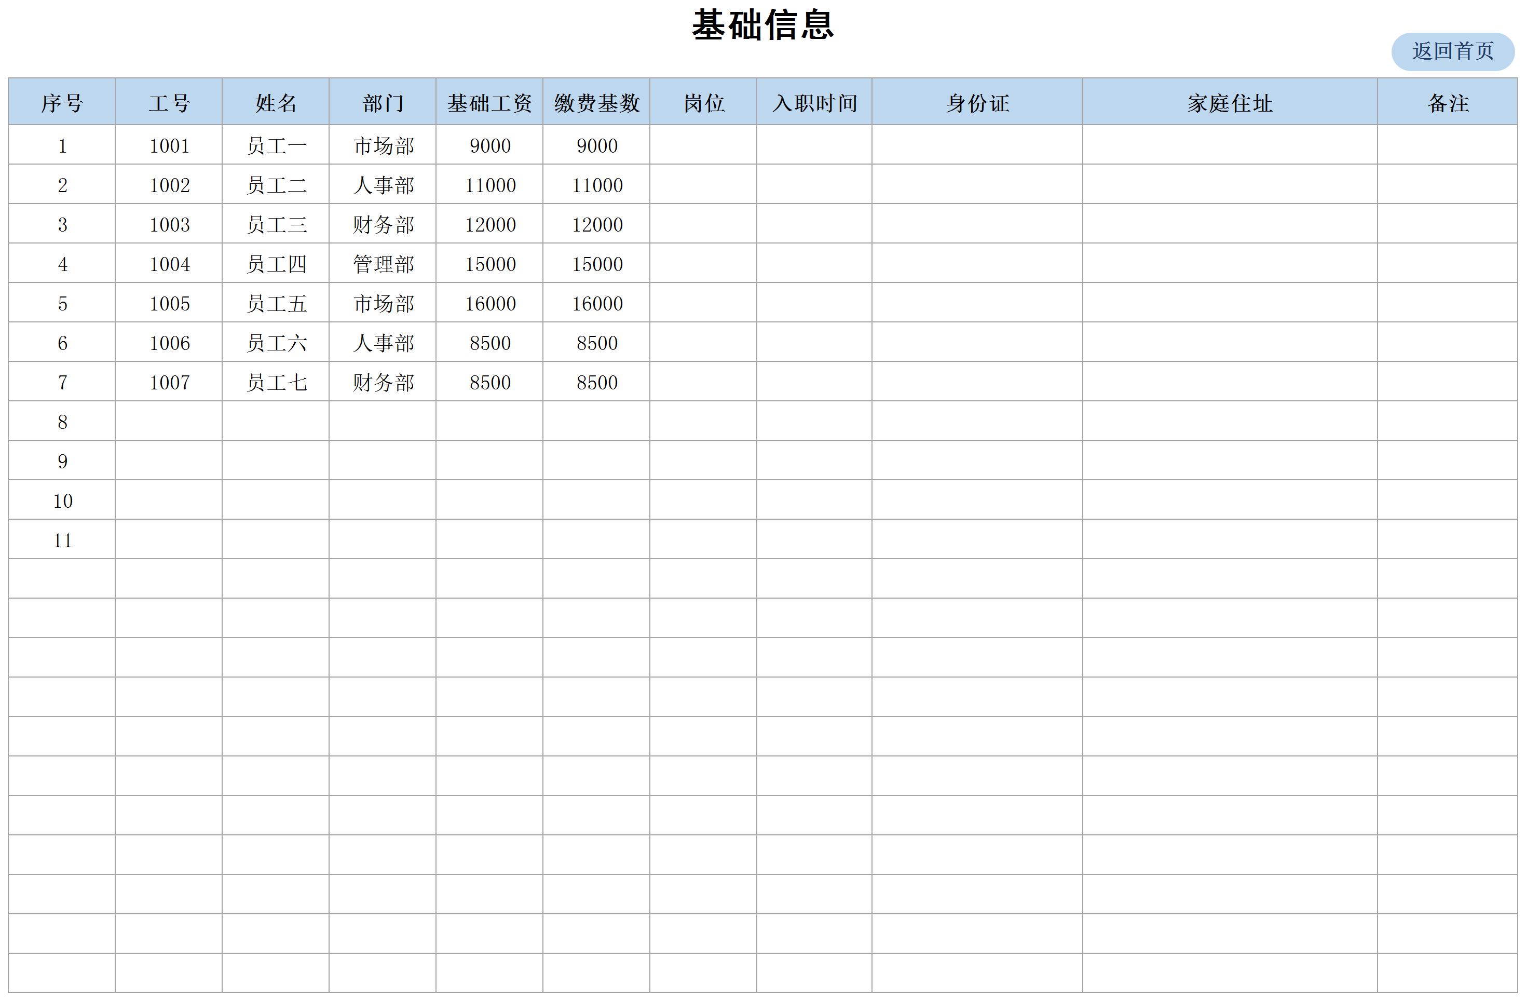Click employee 1003's 财务部 department cell
Image resolution: width=1526 pixels, height=1001 pixels.
click(383, 224)
